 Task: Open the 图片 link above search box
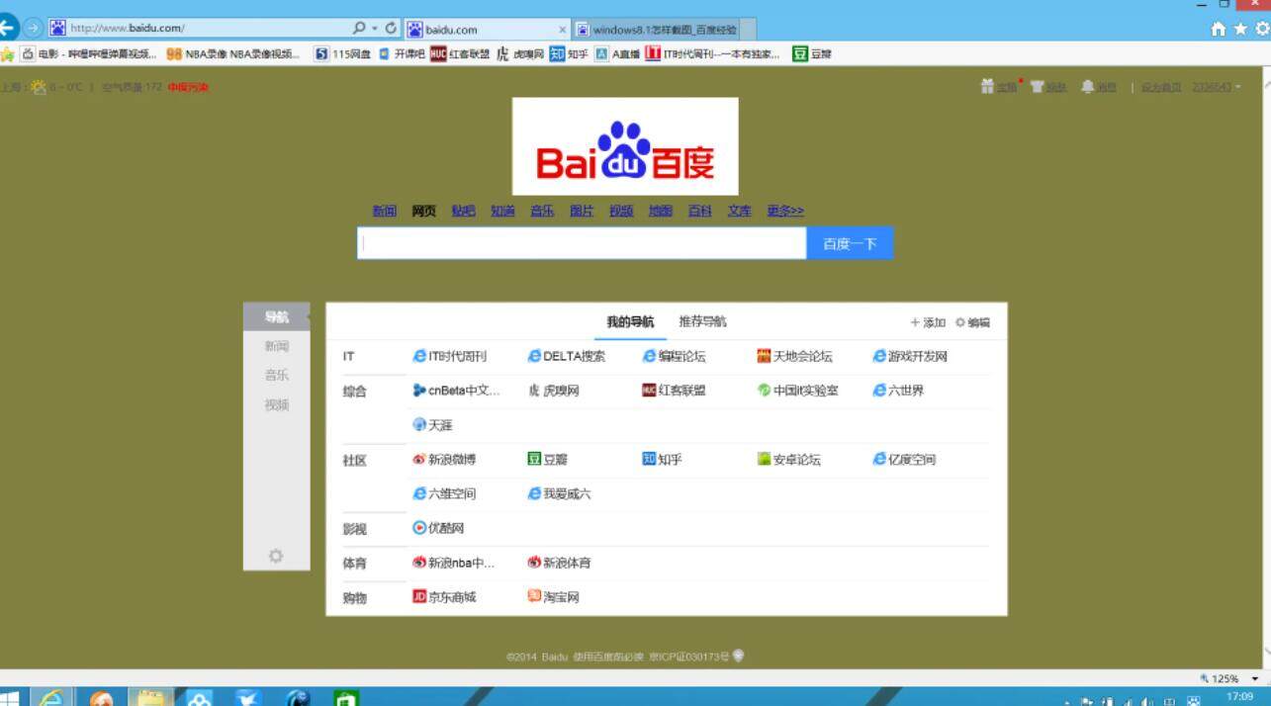pos(582,211)
